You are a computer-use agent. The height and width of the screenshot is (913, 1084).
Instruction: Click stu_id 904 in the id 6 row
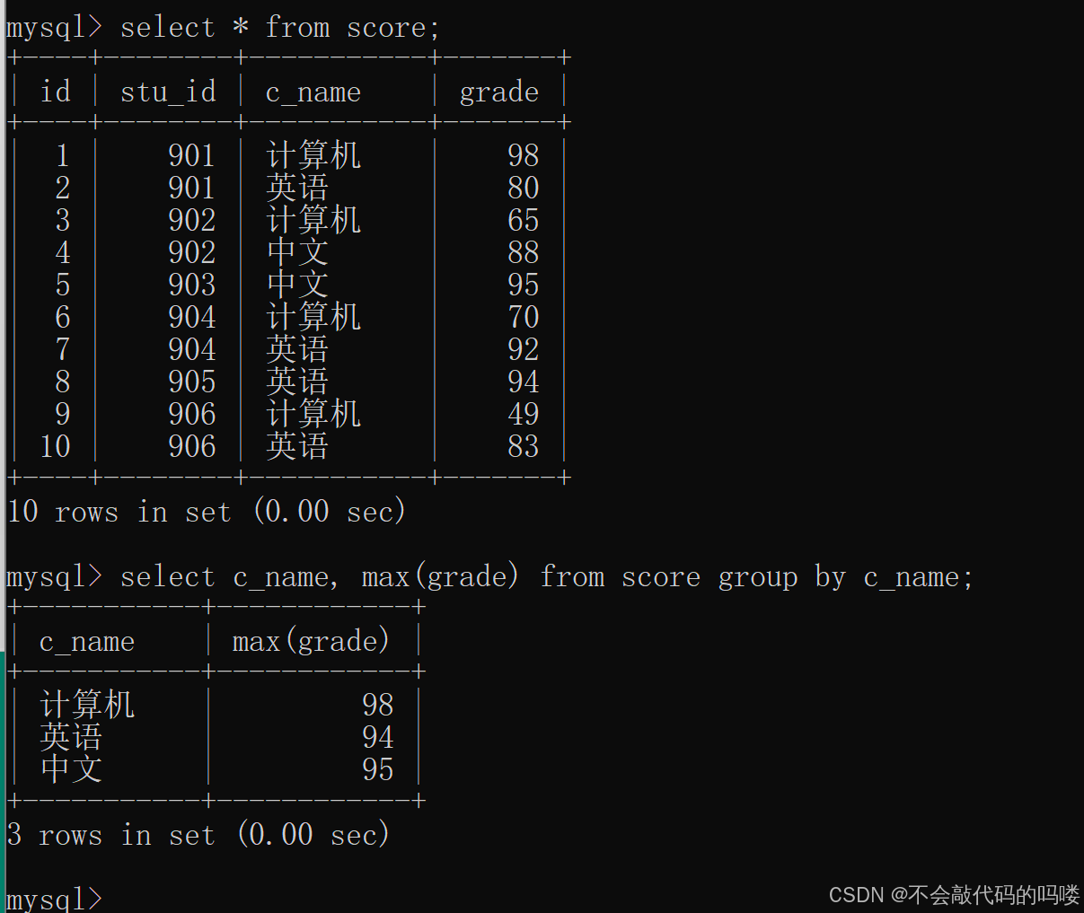click(x=192, y=317)
